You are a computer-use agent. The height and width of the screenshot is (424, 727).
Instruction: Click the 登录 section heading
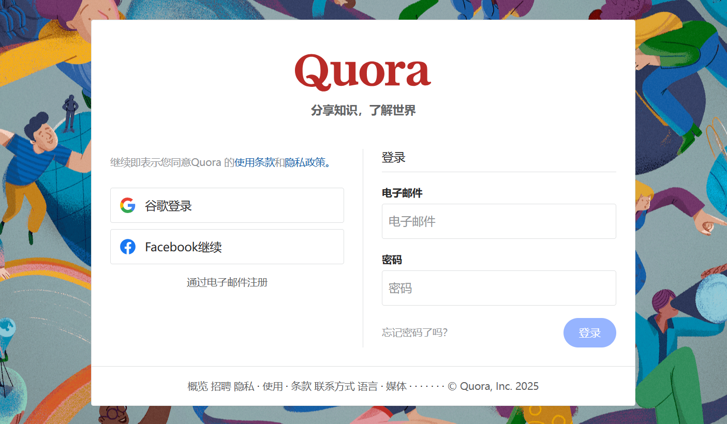click(x=393, y=158)
